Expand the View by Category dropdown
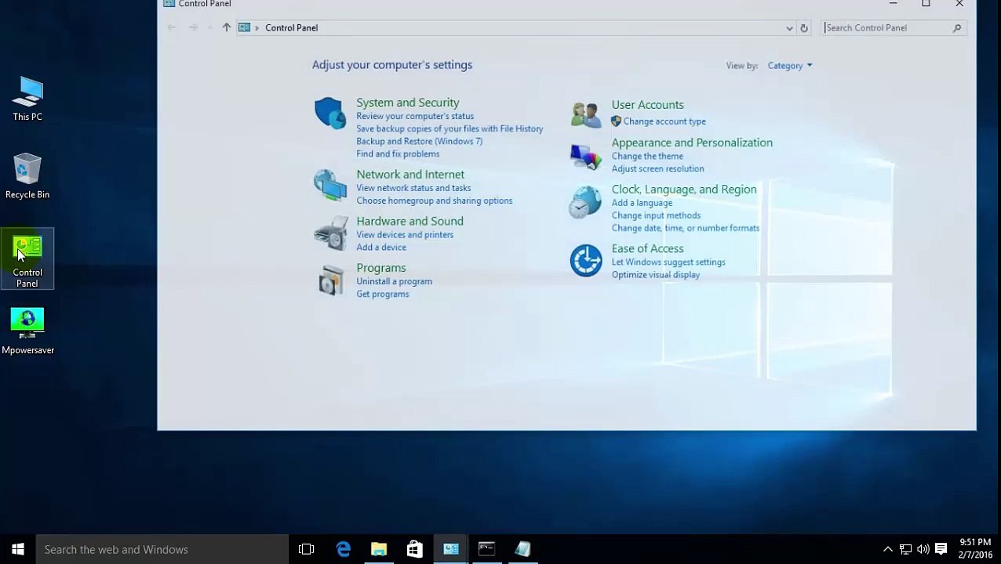The height and width of the screenshot is (564, 1001). click(790, 66)
